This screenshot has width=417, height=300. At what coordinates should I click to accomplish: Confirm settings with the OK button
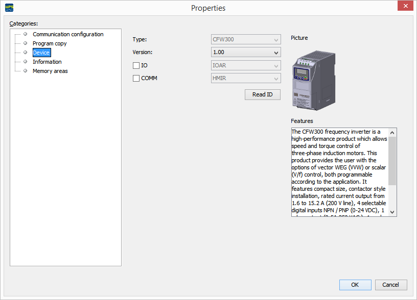pos(355,285)
